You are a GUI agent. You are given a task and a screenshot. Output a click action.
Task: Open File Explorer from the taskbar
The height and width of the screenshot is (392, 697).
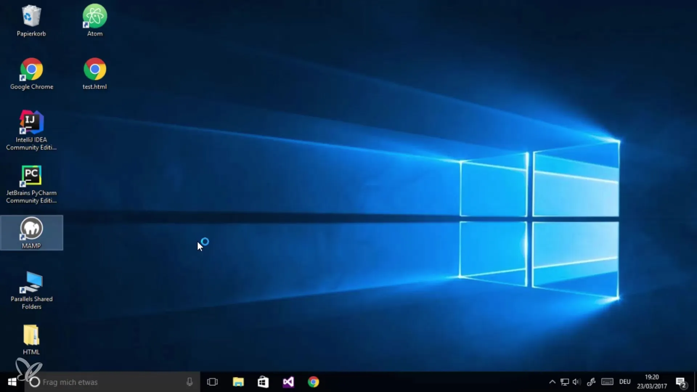tap(238, 382)
